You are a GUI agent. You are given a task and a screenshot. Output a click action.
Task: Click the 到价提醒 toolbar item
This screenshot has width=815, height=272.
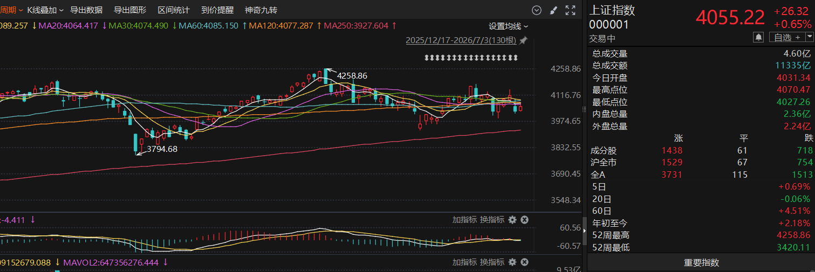pos(217,10)
